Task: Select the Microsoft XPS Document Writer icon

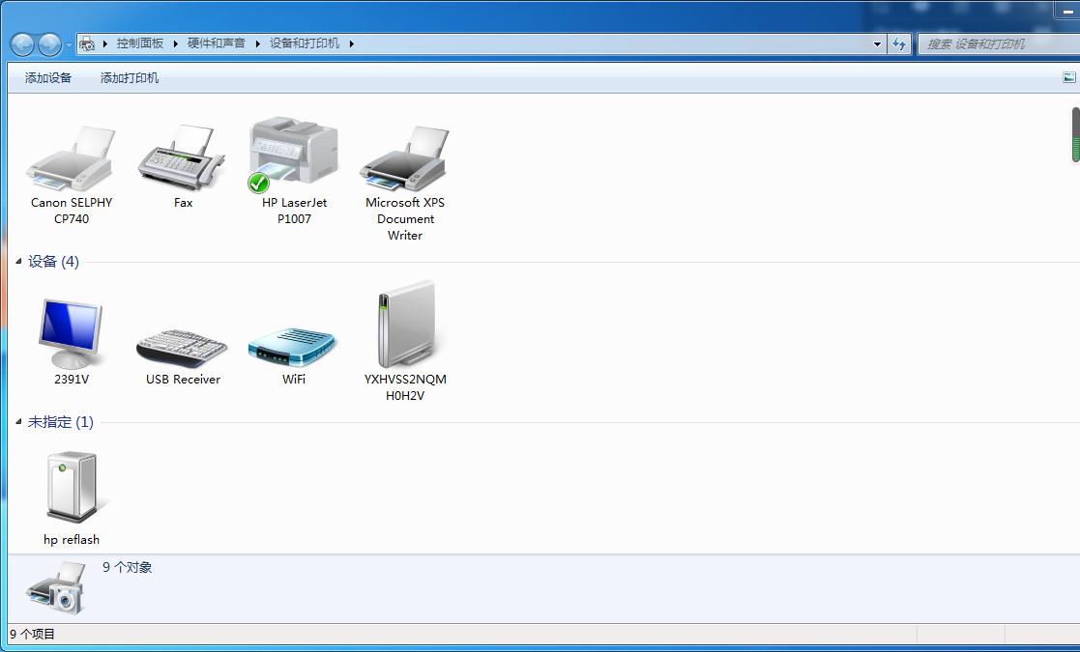Action: pos(404,157)
